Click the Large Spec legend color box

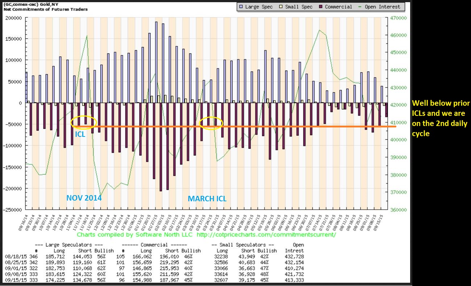[x=241, y=7]
